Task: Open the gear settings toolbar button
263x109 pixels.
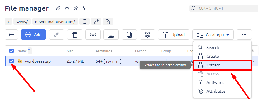Action: coord(147,34)
